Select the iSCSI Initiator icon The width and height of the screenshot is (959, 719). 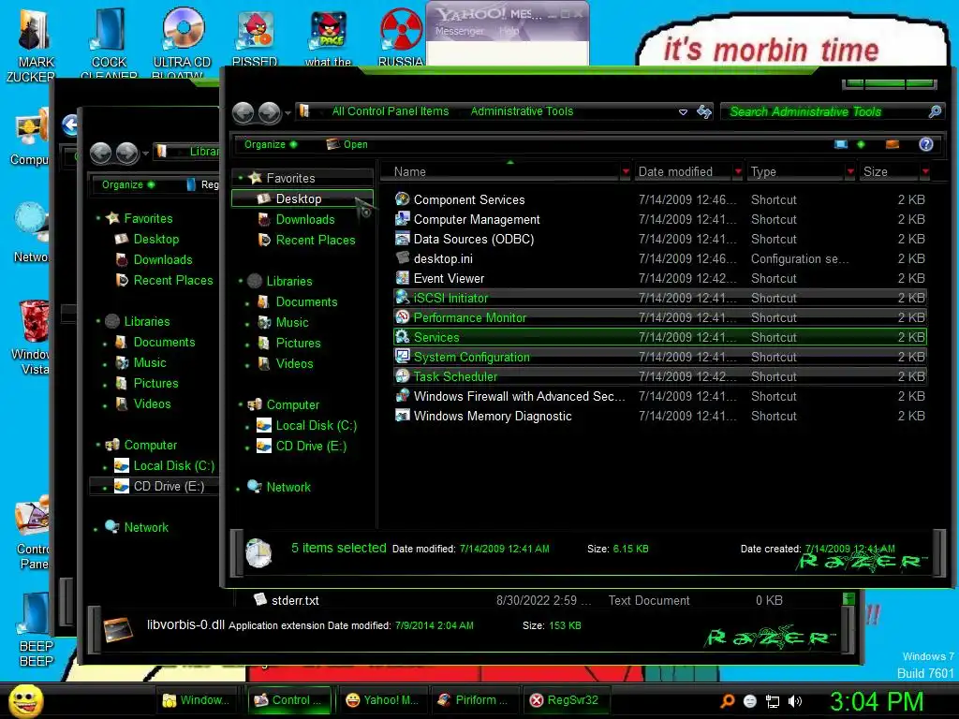[402, 298]
